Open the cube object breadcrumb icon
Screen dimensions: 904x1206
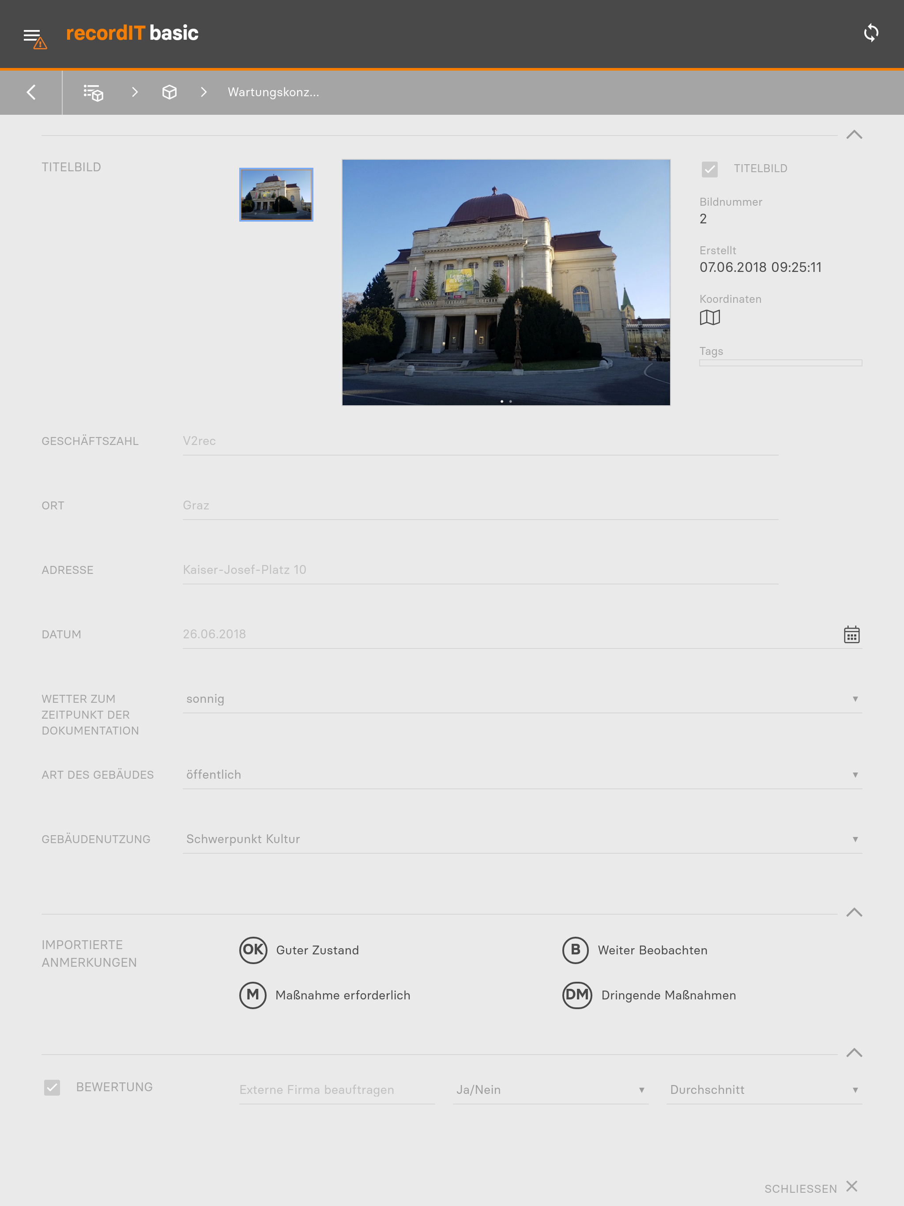[x=169, y=92]
